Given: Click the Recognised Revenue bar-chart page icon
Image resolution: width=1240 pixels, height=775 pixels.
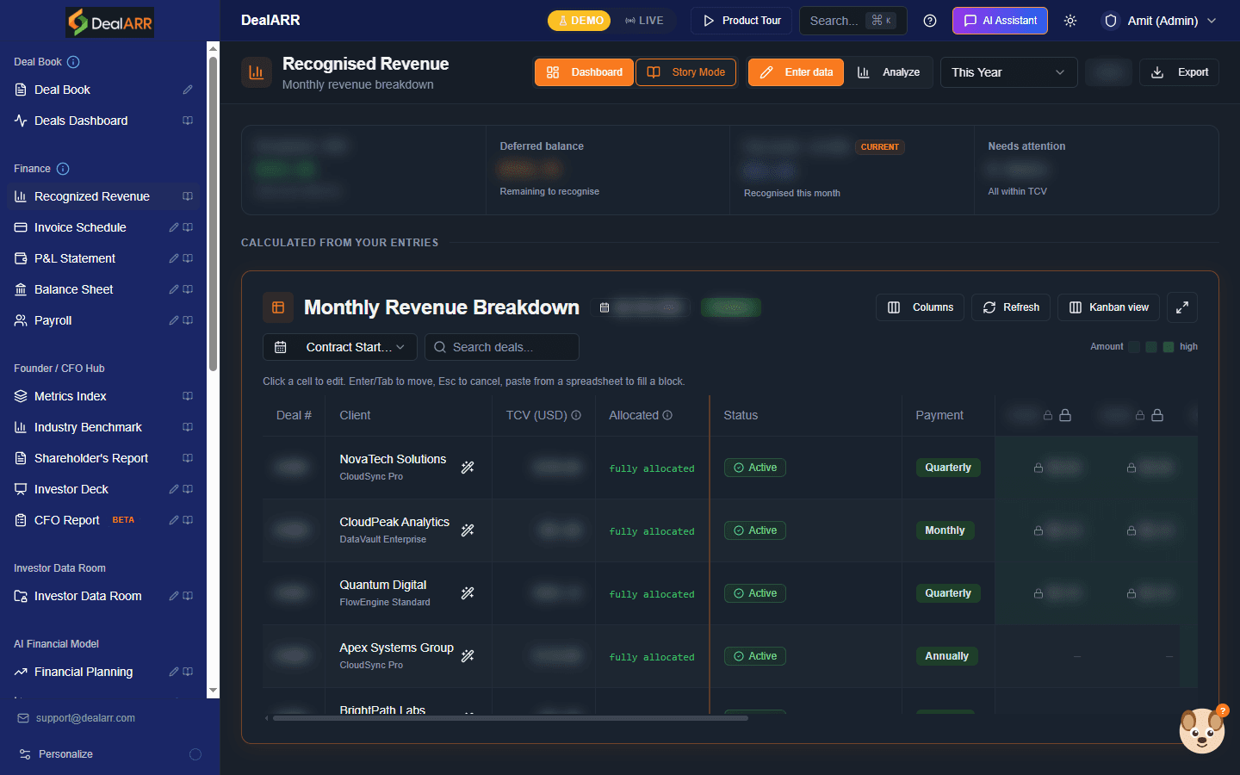Looking at the screenshot, I should (x=256, y=72).
